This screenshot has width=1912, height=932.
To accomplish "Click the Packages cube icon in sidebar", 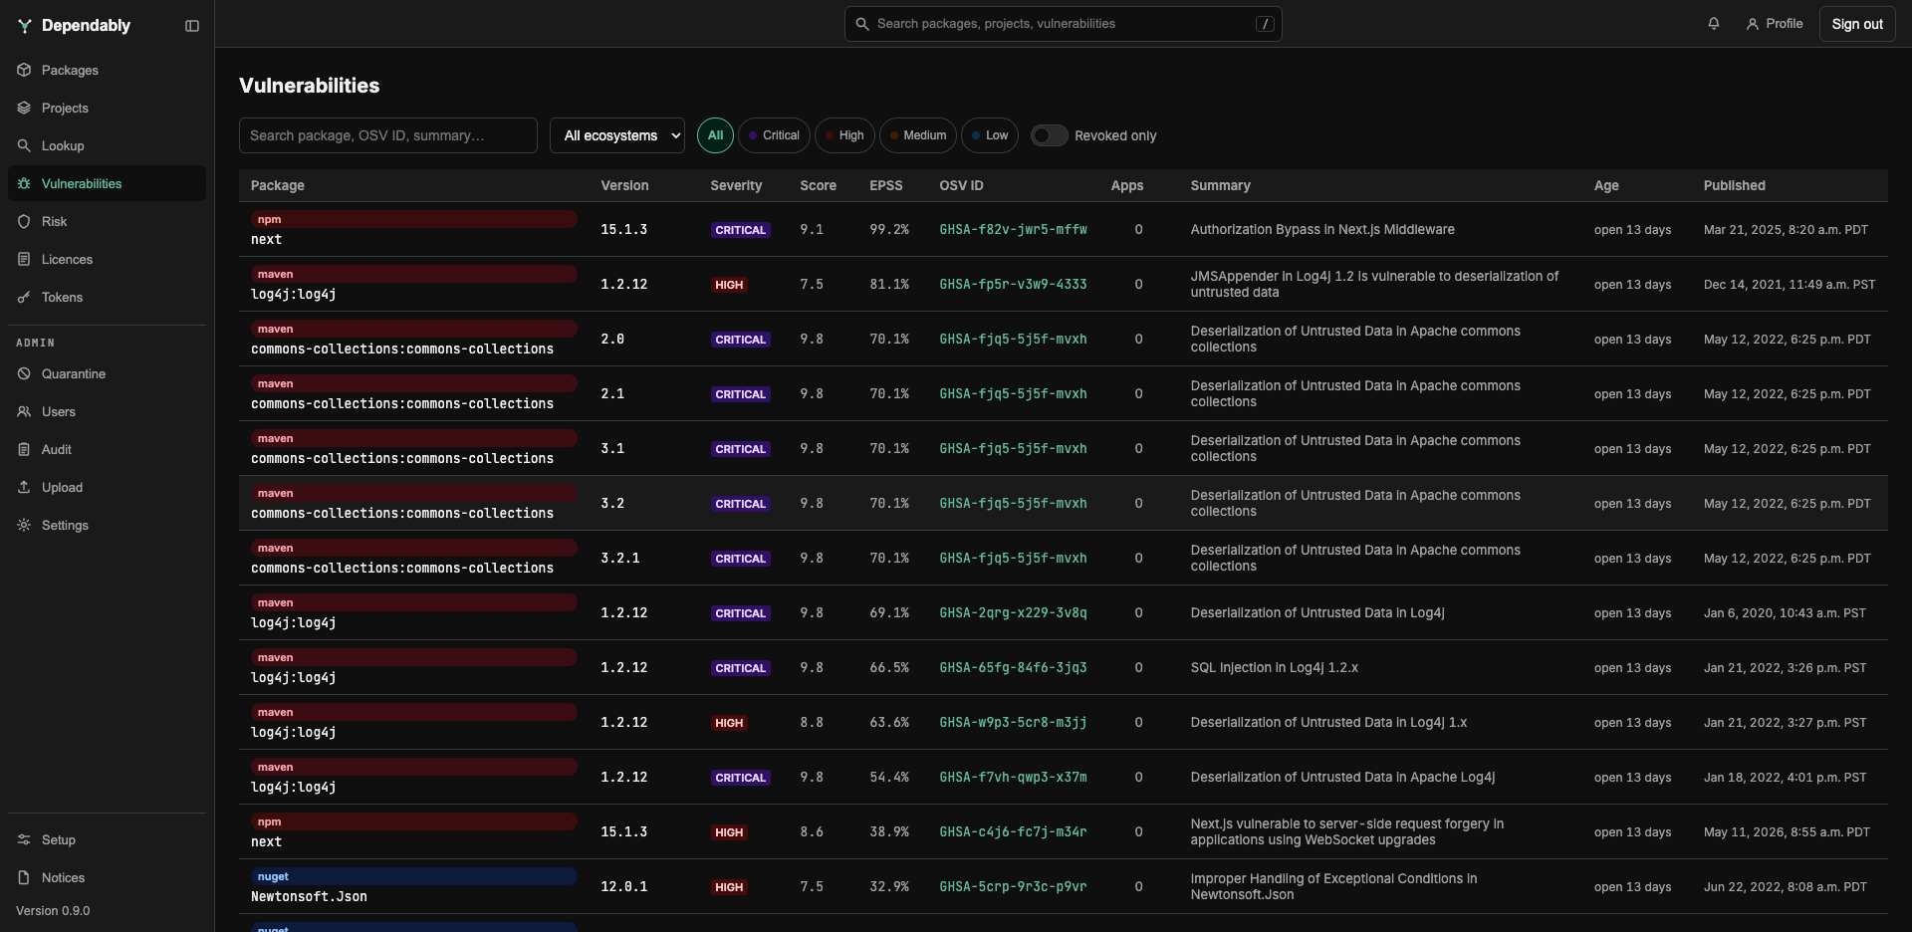I will tap(24, 70).
